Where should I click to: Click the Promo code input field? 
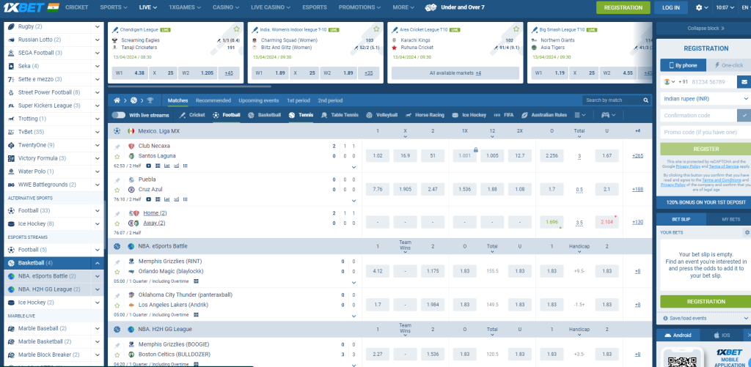[705, 132]
